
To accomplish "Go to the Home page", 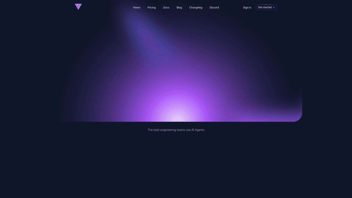I will [137, 7].
